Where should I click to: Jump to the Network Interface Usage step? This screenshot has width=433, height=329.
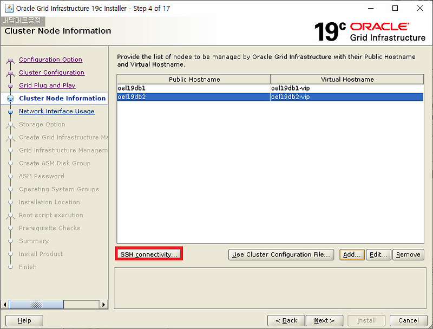(56, 112)
